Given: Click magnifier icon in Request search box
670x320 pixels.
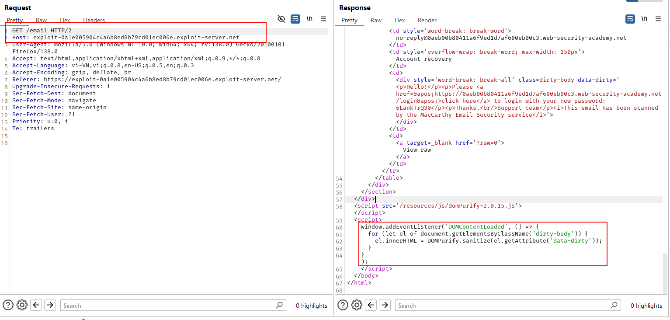Looking at the screenshot, I should pyautogui.click(x=280, y=305).
